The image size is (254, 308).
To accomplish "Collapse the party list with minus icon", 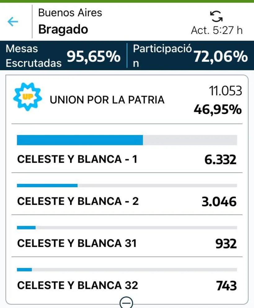I will pos(126,302).
